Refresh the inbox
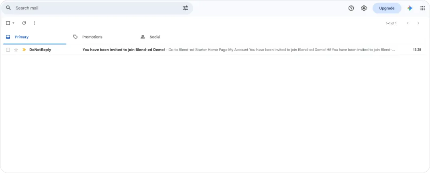This screenshot has height=173, width=430. click(x=24, y=23)
